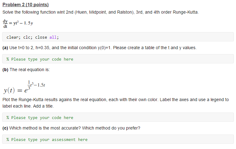236x149 pixels.
Task: Click the "Problem 2 (10 points)" heading
Action: pyautogui.click(x=26, y=5)
